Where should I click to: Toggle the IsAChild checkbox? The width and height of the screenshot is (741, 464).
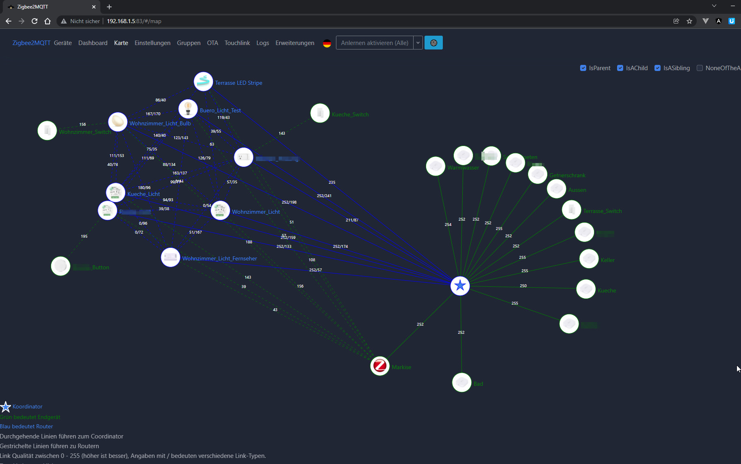pyautogui.click(x=620, y=68)
